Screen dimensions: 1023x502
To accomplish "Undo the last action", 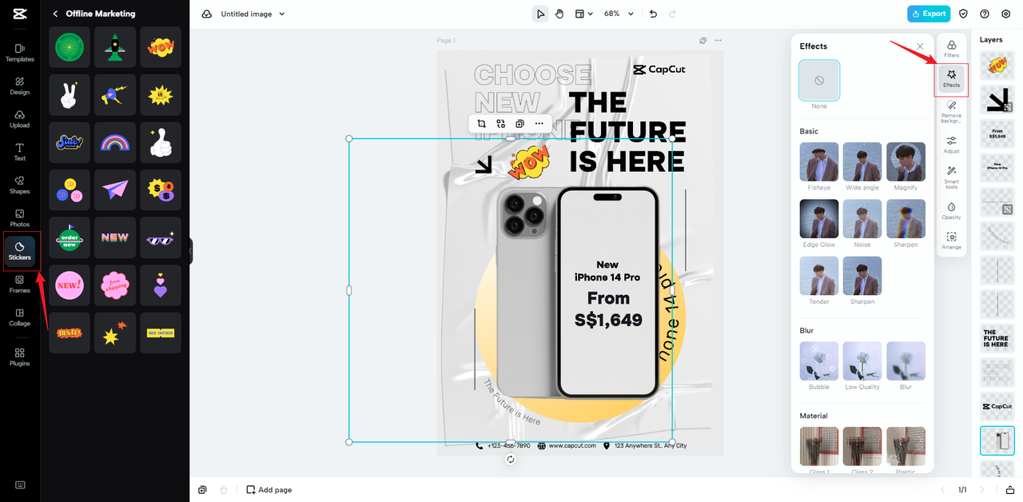I will pos(654,14).
